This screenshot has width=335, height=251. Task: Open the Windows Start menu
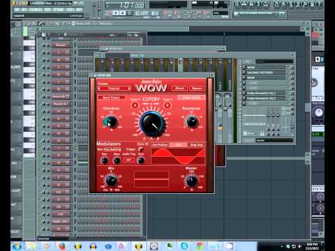pyautogui.click(x=17, y=246)
